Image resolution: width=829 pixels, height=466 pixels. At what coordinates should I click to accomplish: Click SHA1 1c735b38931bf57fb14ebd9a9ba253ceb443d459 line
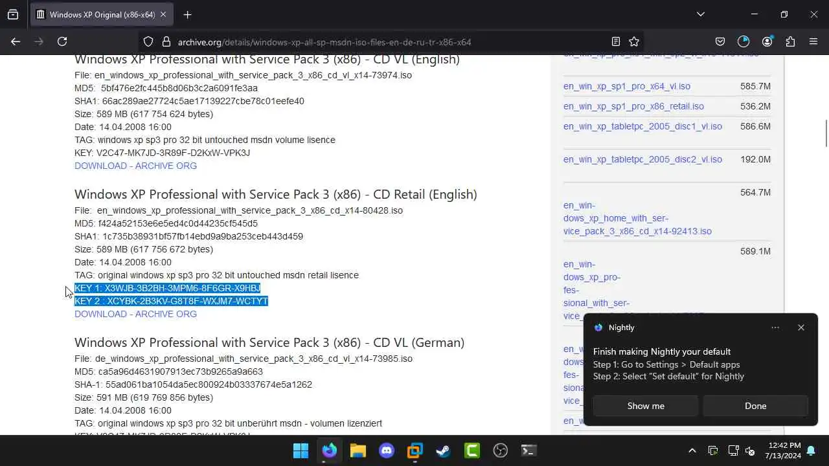188,236
